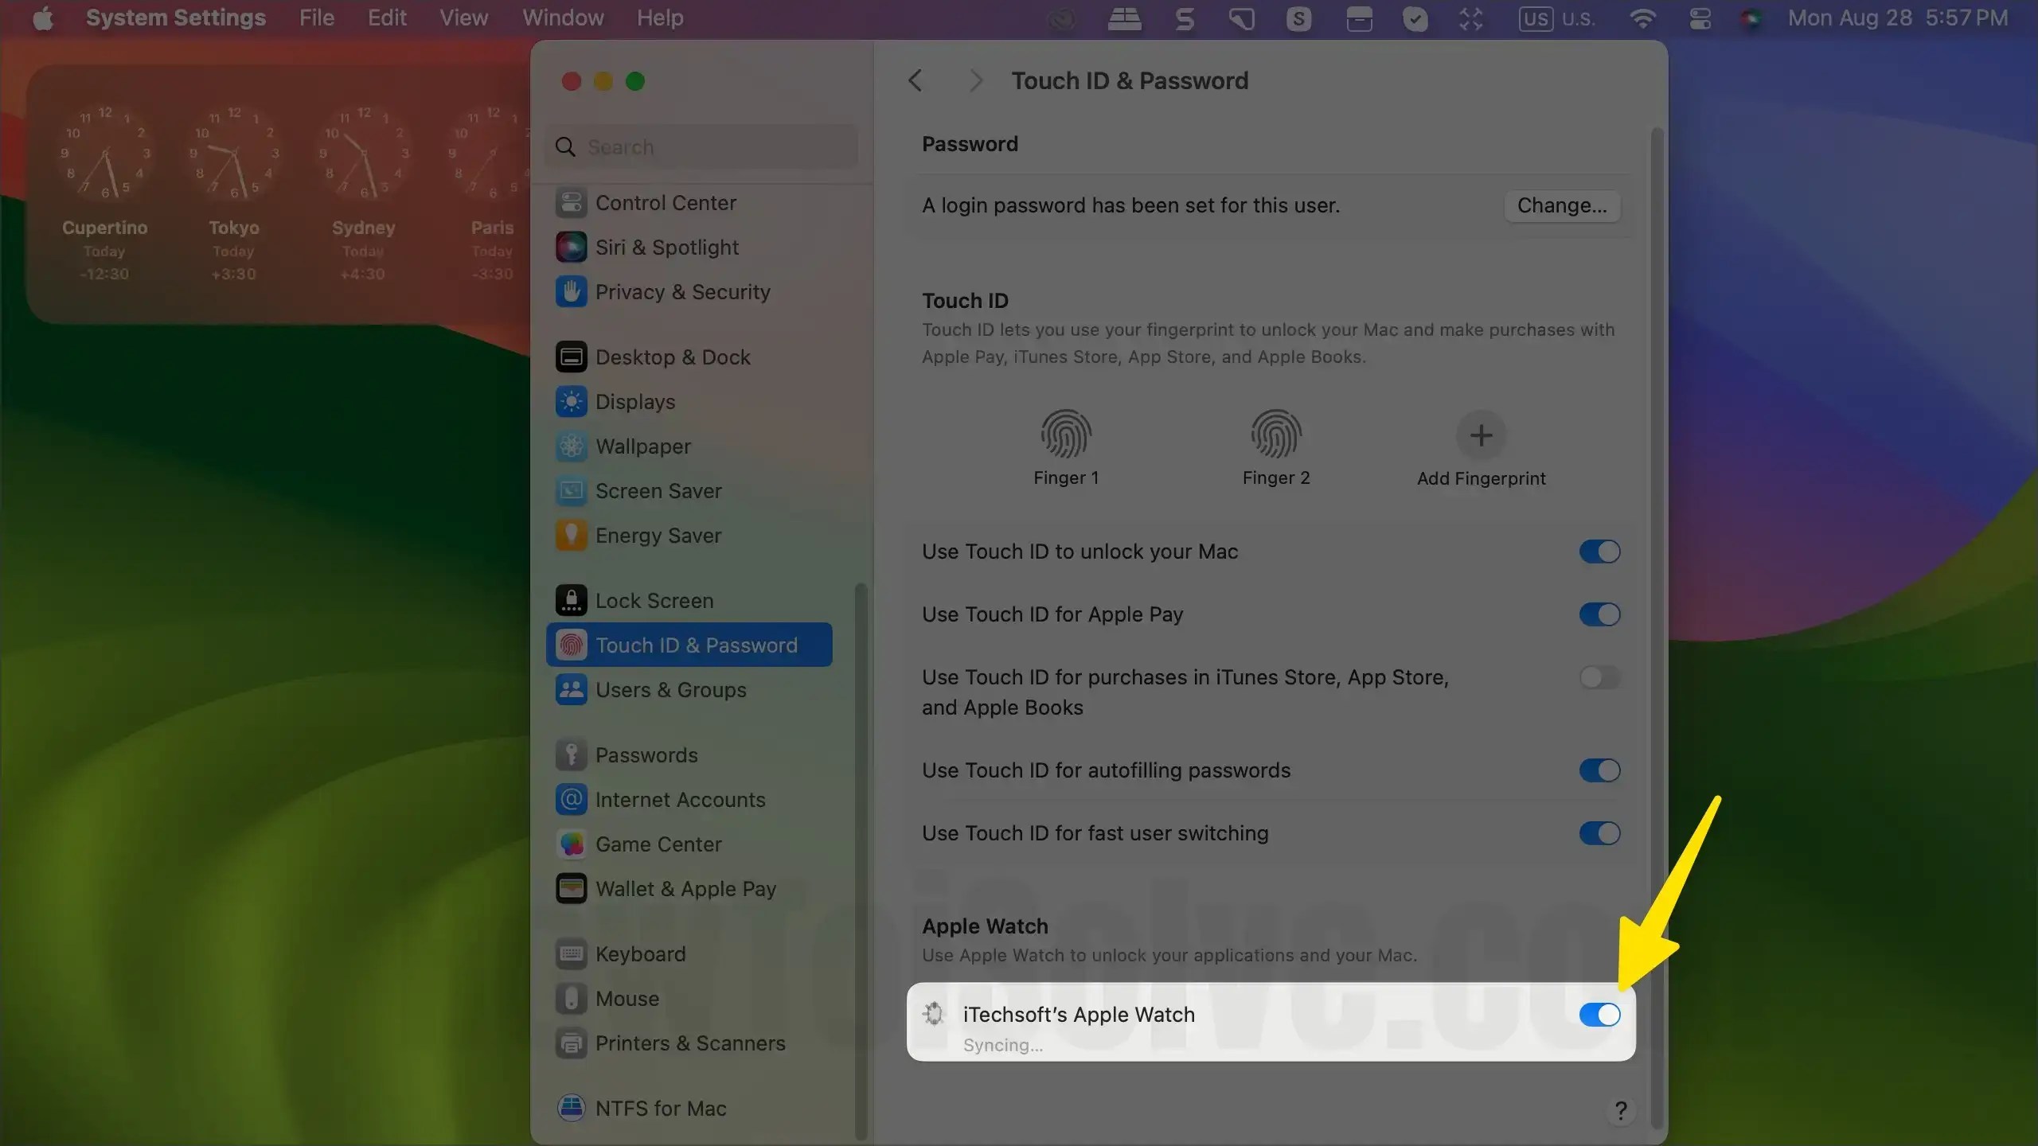Click Add Fingerprint to register a new finger
Viewport: 2038px width, 1146px height.
point(1480,435)
